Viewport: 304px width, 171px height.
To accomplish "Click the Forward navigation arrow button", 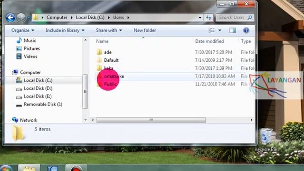I will (21, 18).
